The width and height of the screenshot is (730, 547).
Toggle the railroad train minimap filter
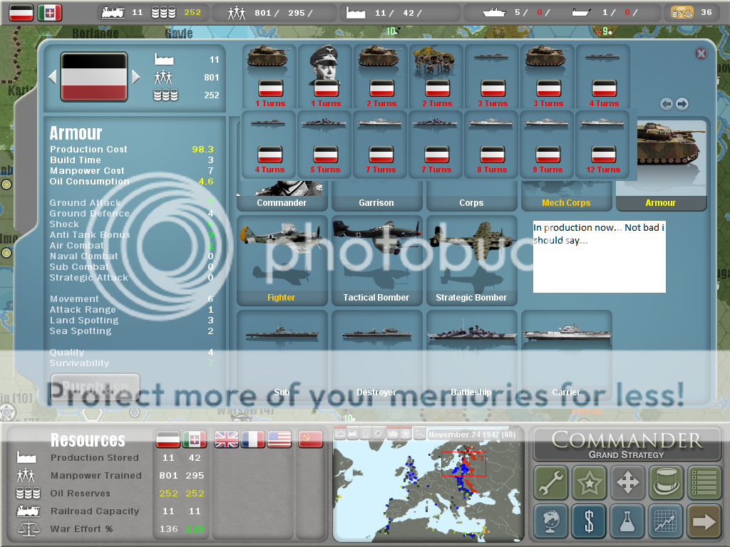coord(354,434)
